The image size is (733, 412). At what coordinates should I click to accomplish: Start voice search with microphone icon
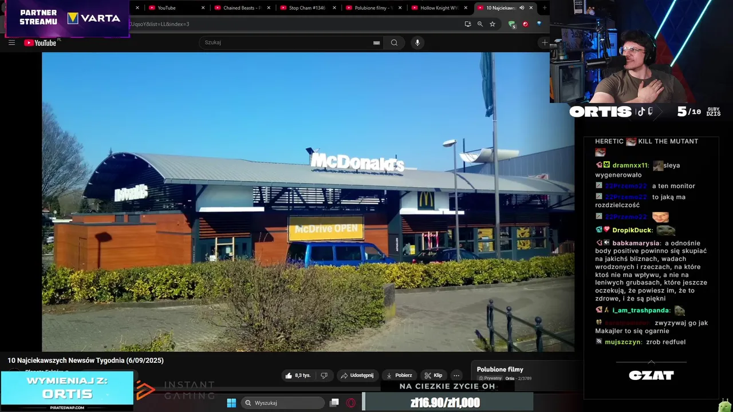click(x=417, y=42)
